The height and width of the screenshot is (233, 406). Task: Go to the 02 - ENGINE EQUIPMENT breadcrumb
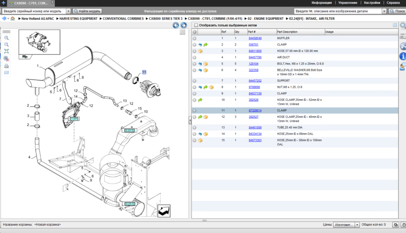click(x=266, y=19)
